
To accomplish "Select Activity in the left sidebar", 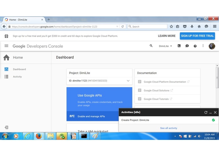I will pos(17,77).
